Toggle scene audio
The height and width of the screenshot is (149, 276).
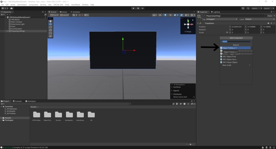(x=170, y=15)
